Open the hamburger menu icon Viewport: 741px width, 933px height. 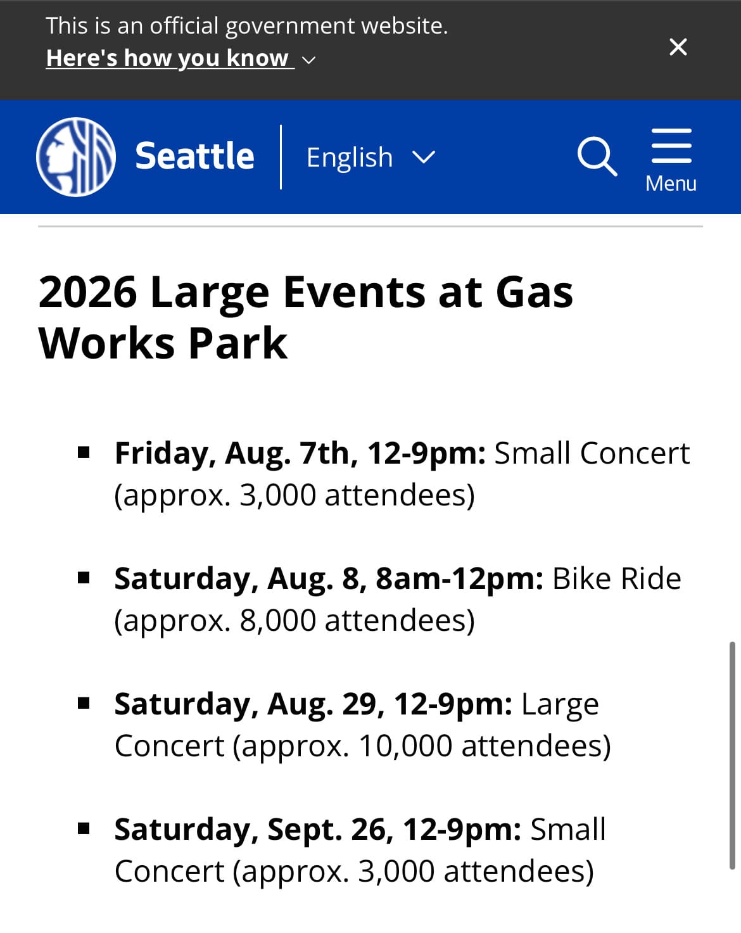point(671,146)
